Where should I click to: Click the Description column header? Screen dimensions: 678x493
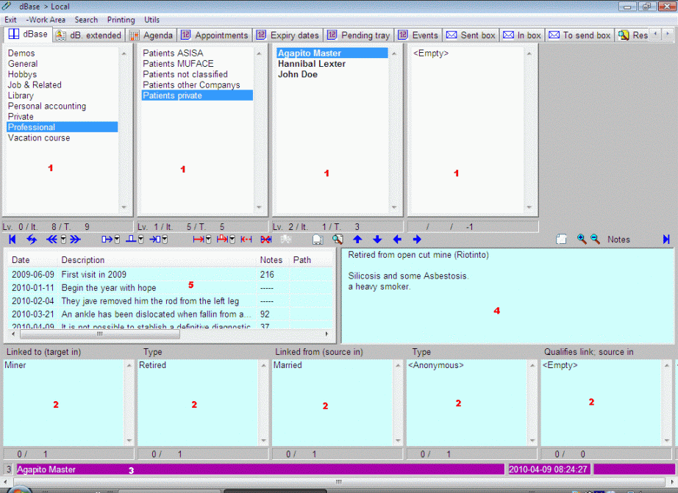click(x=83, y=260)
